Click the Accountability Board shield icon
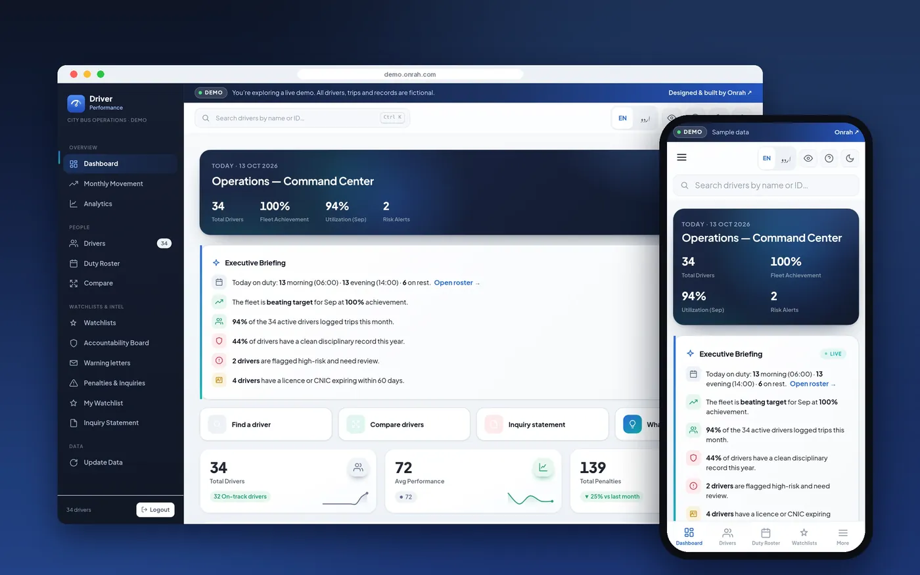This screenshot has width=920, height=575. (x=74, y=343)
